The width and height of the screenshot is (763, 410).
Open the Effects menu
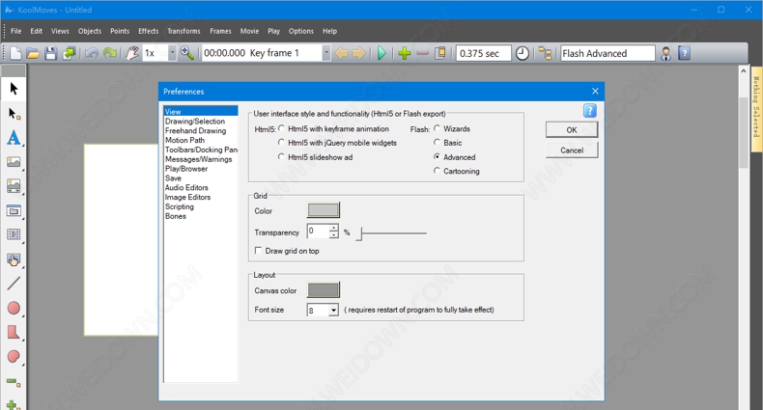(149, 31)
